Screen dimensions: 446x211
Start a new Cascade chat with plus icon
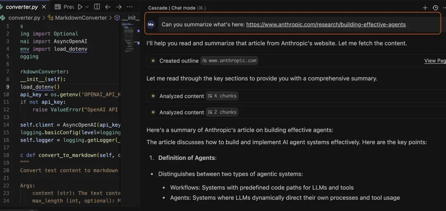click(x=425, y=8)
